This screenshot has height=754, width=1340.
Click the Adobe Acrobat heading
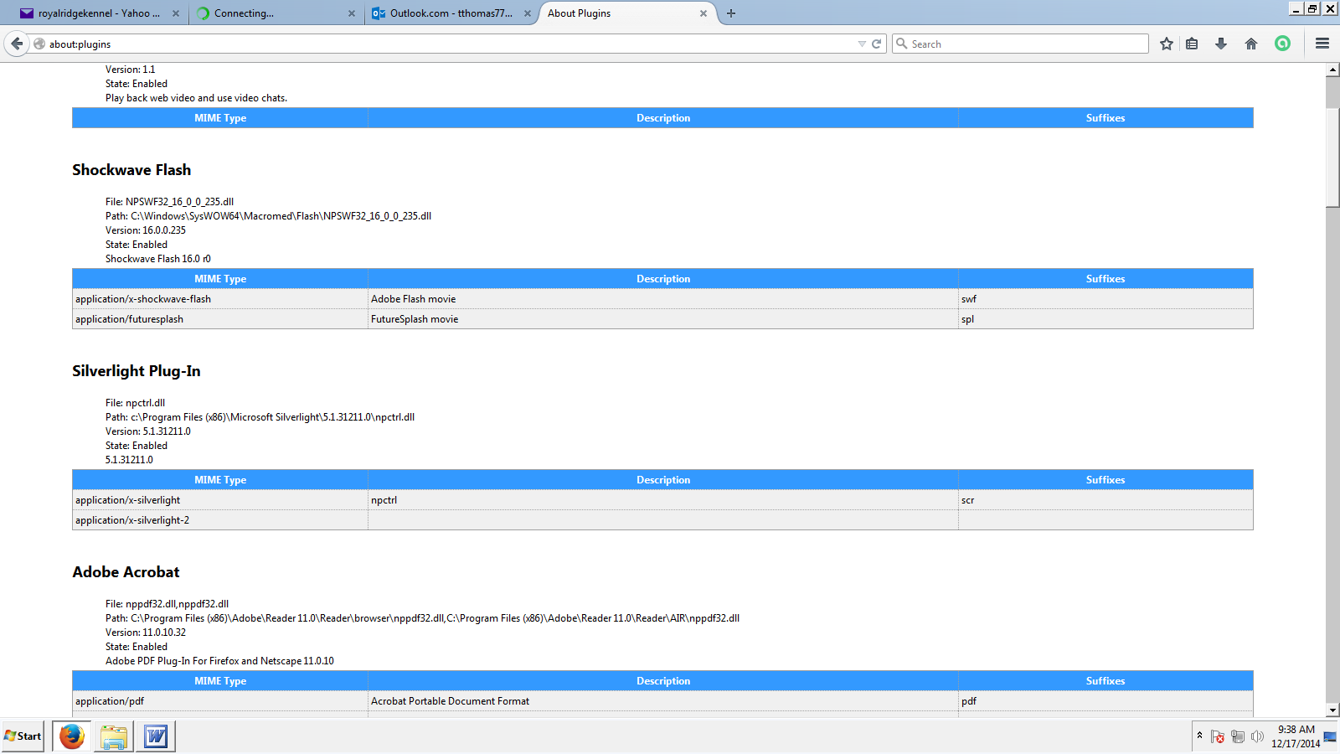click(x=126, y=572)
